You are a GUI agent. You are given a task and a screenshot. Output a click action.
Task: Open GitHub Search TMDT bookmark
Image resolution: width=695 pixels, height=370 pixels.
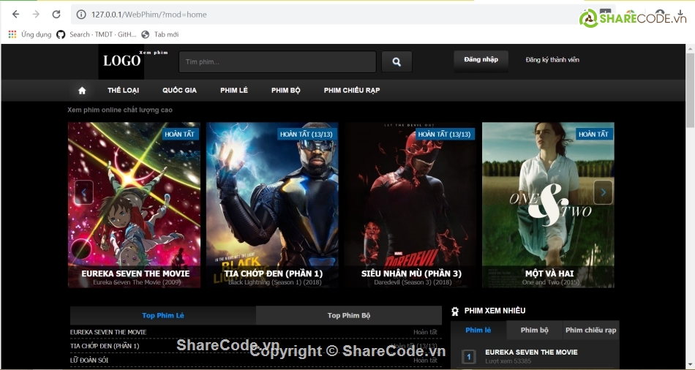pyautogui.click(x=97, y=34)
